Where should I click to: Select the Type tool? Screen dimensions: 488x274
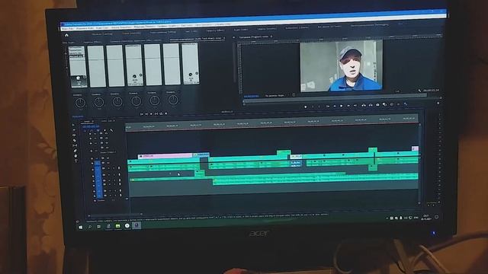[x=75, y=161]
